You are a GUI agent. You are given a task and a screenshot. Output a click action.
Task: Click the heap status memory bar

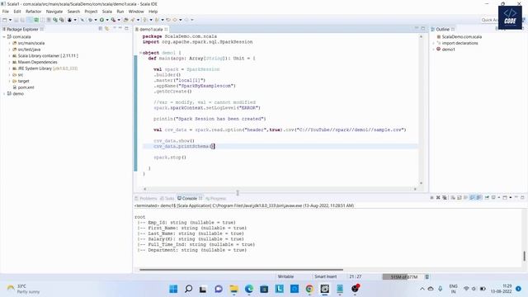pyautogui.click(x=403, y=277)
